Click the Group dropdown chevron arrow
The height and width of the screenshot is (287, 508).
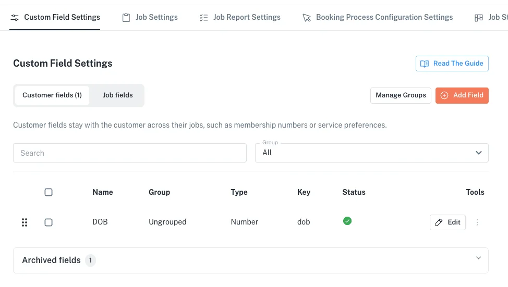coord(478,153)
